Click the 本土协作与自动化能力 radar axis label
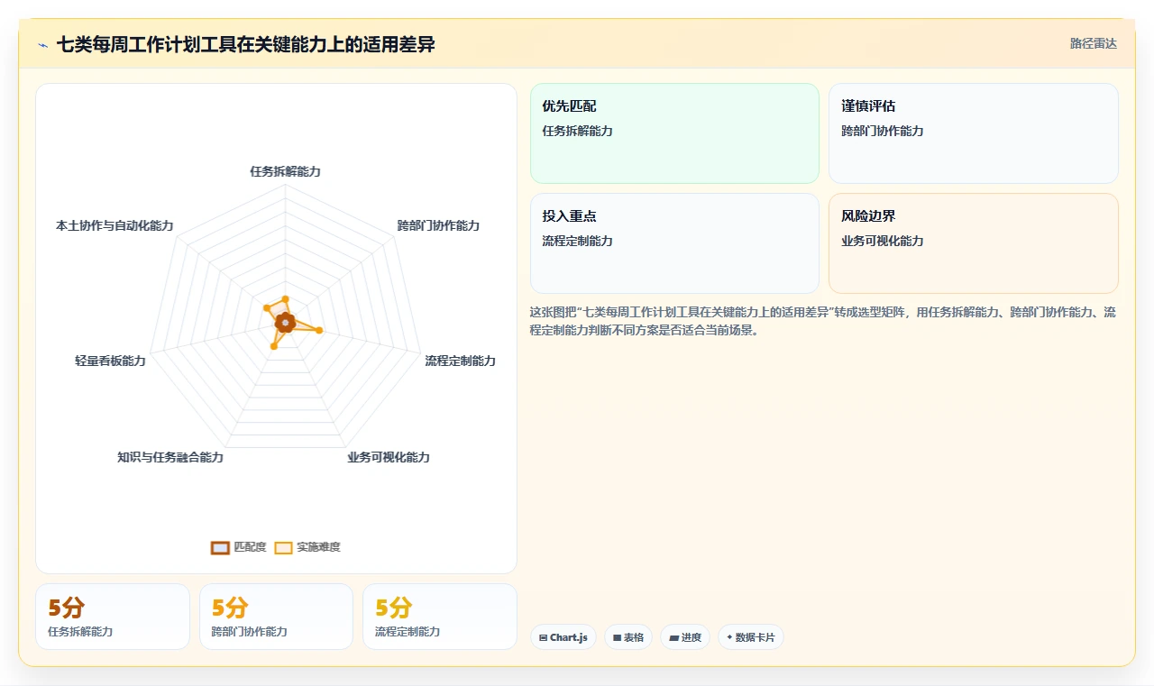The image size is (1154, 686). point(114,225)
